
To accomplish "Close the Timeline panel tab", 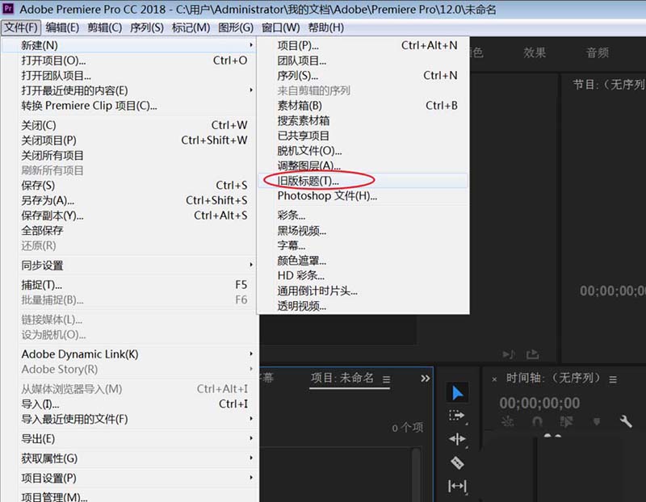I will tap(494, 379).
